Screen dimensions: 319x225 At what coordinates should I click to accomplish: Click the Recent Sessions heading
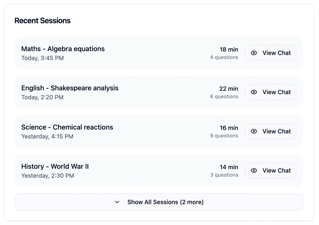pyautogui.click(x=42, y=21)
